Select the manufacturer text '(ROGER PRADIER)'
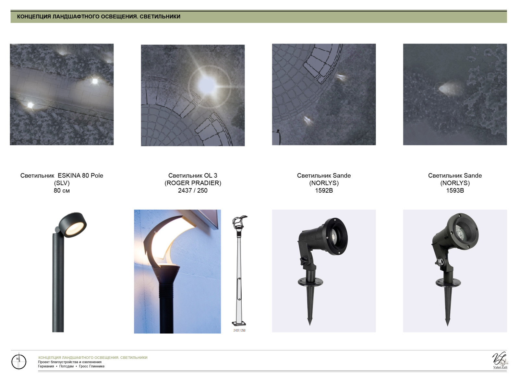The image size is (519, 382). click(193, 183)
